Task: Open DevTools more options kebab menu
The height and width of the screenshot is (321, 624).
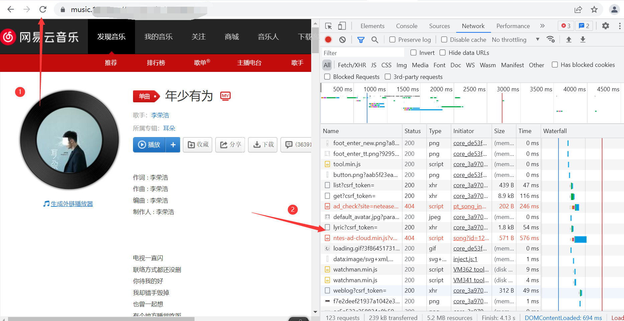Action: pyautogui.click(x=619, y=26)
